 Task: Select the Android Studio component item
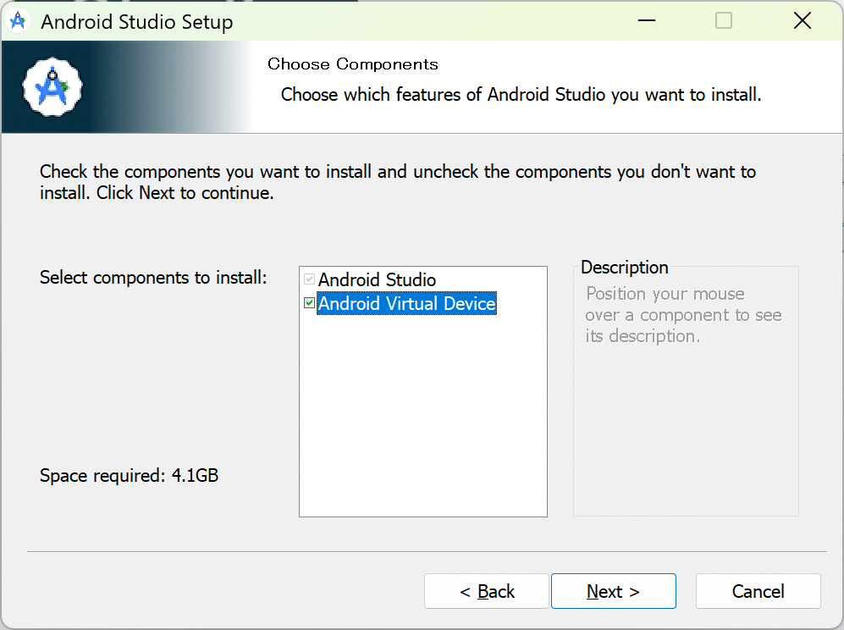click(377, 279)
